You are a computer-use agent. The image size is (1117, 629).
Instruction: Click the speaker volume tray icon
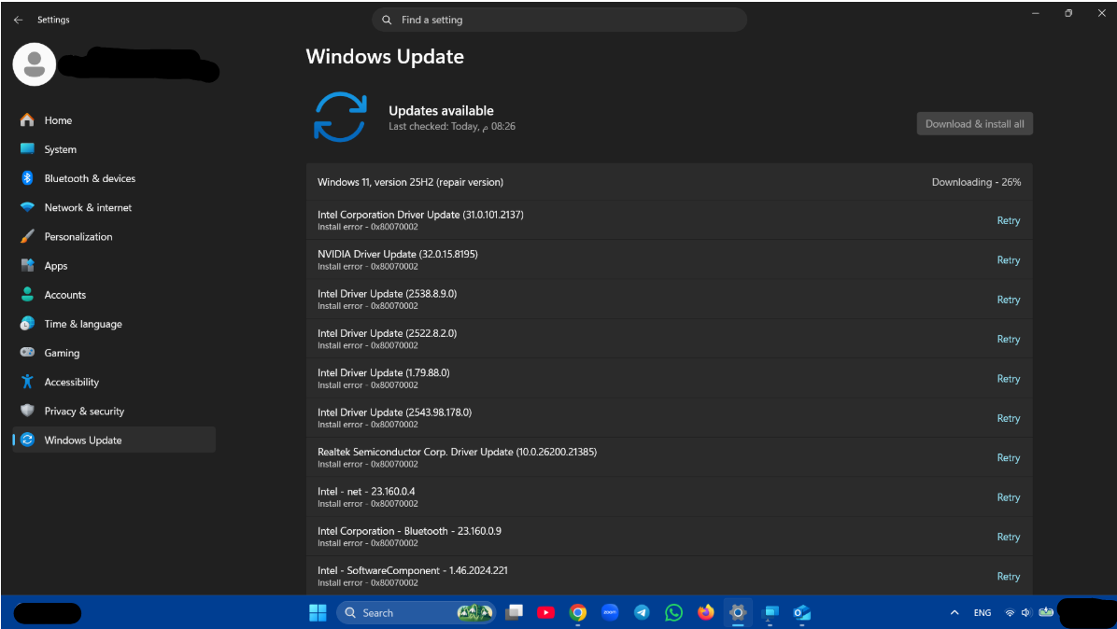click(x=1025, y=612)
